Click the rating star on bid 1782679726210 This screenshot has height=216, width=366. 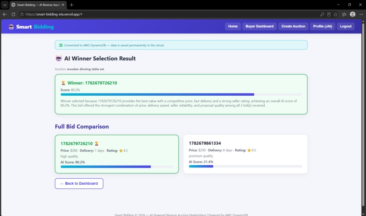pos(121,151)
